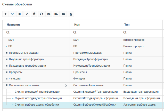Click the trash bin delete icon

tap(34, 14)
